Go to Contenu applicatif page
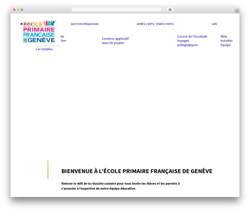The image size is (250, 212). [x=115, y=39]
